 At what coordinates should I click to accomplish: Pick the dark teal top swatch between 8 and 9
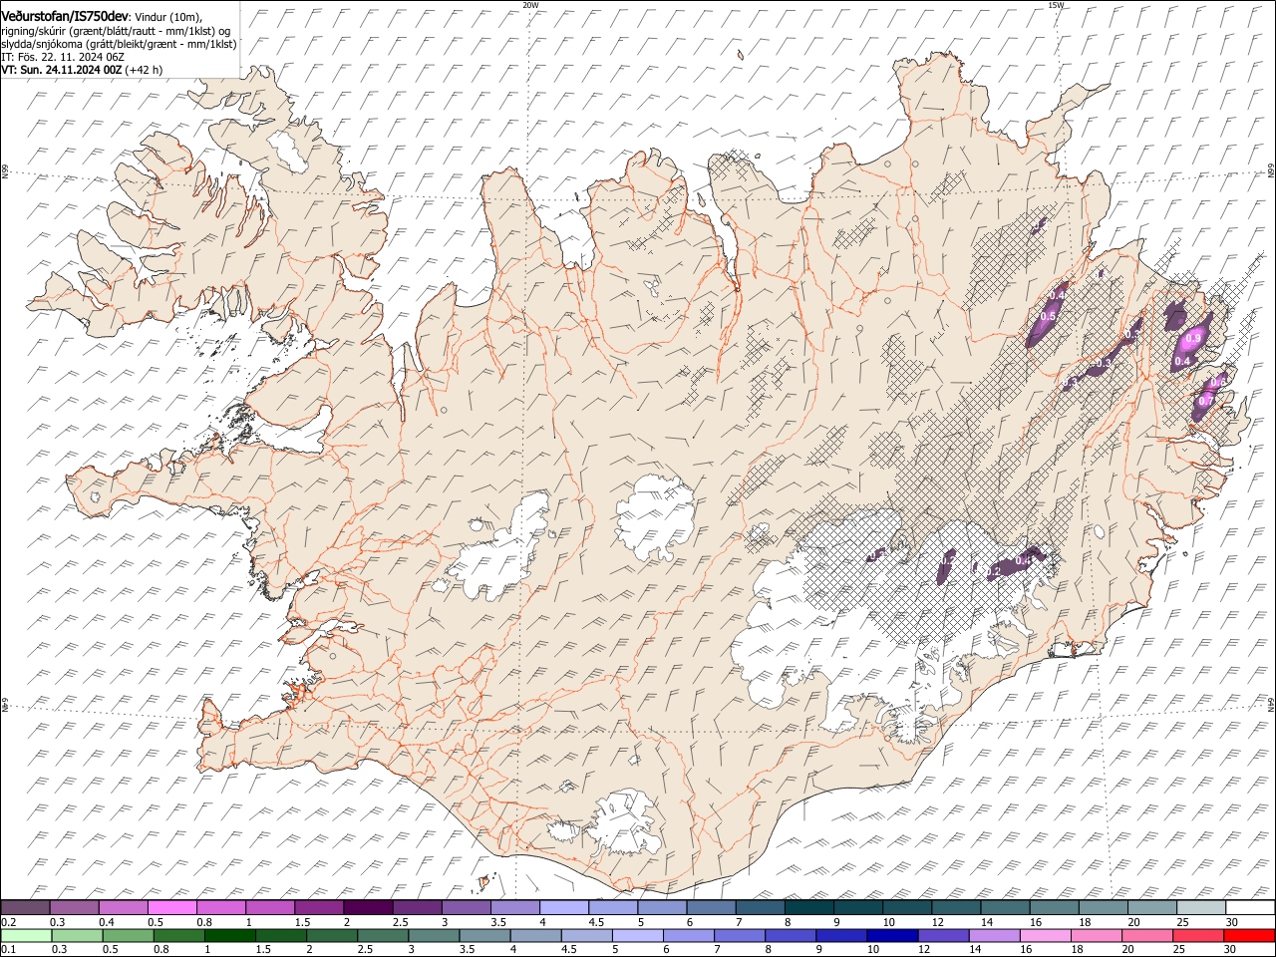pos(809,908)
